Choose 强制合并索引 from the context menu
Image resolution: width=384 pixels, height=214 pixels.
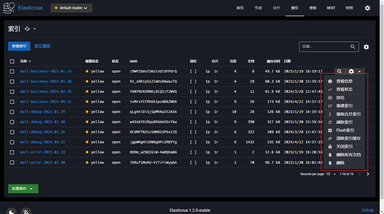tap(348, 114)
